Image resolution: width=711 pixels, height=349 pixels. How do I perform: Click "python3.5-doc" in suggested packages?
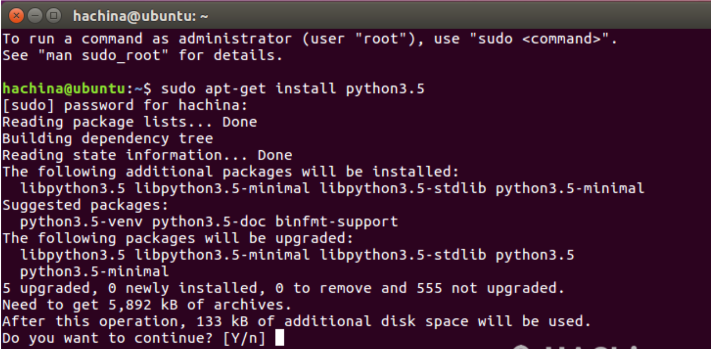click(209, 222)
